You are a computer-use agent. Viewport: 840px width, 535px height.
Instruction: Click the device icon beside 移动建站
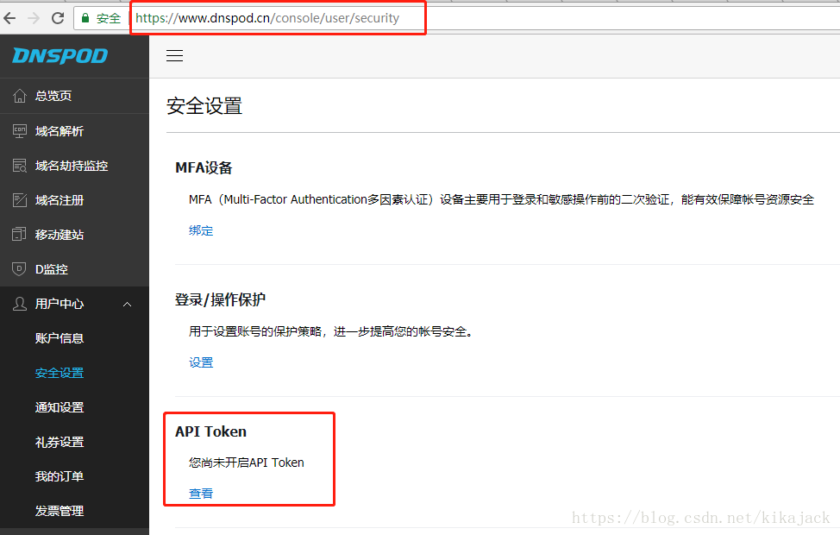click(x=19, y=234)
